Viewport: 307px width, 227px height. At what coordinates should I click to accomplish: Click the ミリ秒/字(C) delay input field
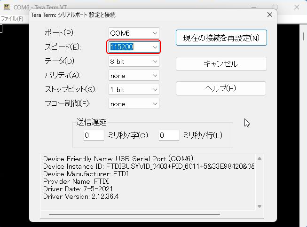[x=94, y=135]
